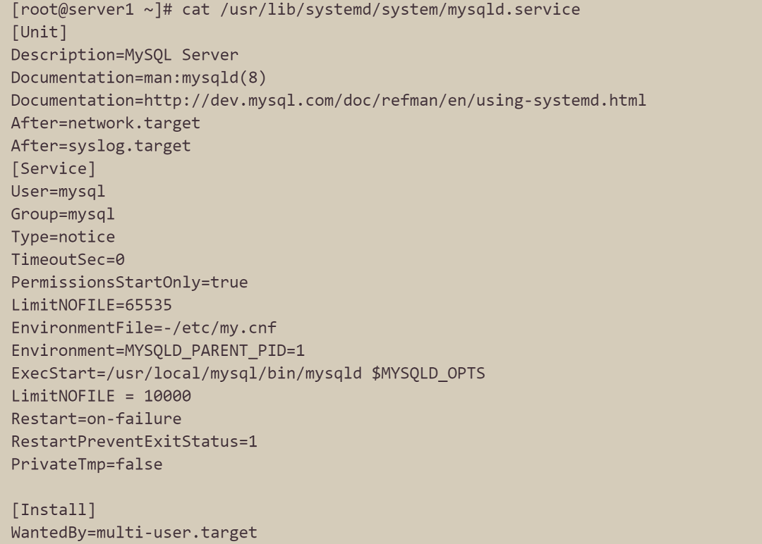Click the PrivateTmp=false setting

tap(86, 464)
